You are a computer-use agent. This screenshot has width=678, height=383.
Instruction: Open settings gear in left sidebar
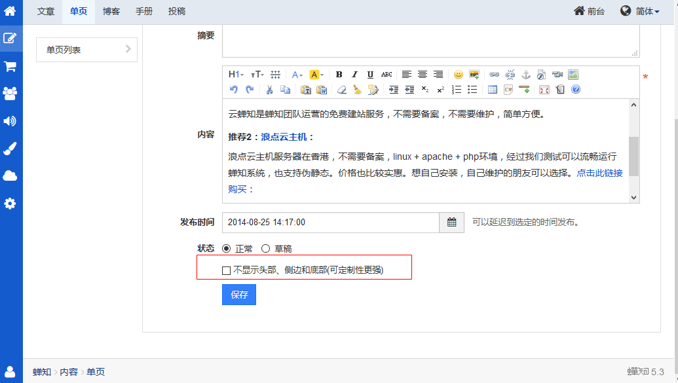point(10,204)
